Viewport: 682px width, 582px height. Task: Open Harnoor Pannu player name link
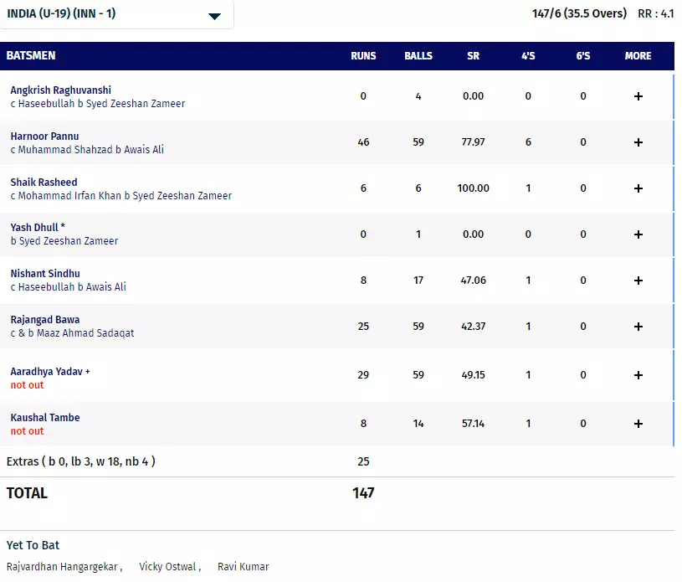(44, 136)
